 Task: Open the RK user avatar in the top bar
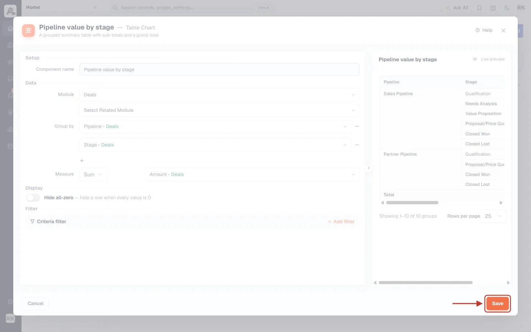(x=521, y=8)
